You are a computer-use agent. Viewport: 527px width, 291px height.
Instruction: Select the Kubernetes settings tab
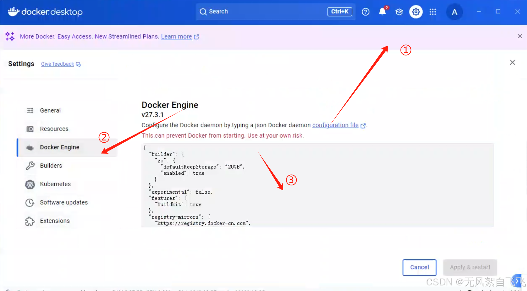[x=67, y=184]
